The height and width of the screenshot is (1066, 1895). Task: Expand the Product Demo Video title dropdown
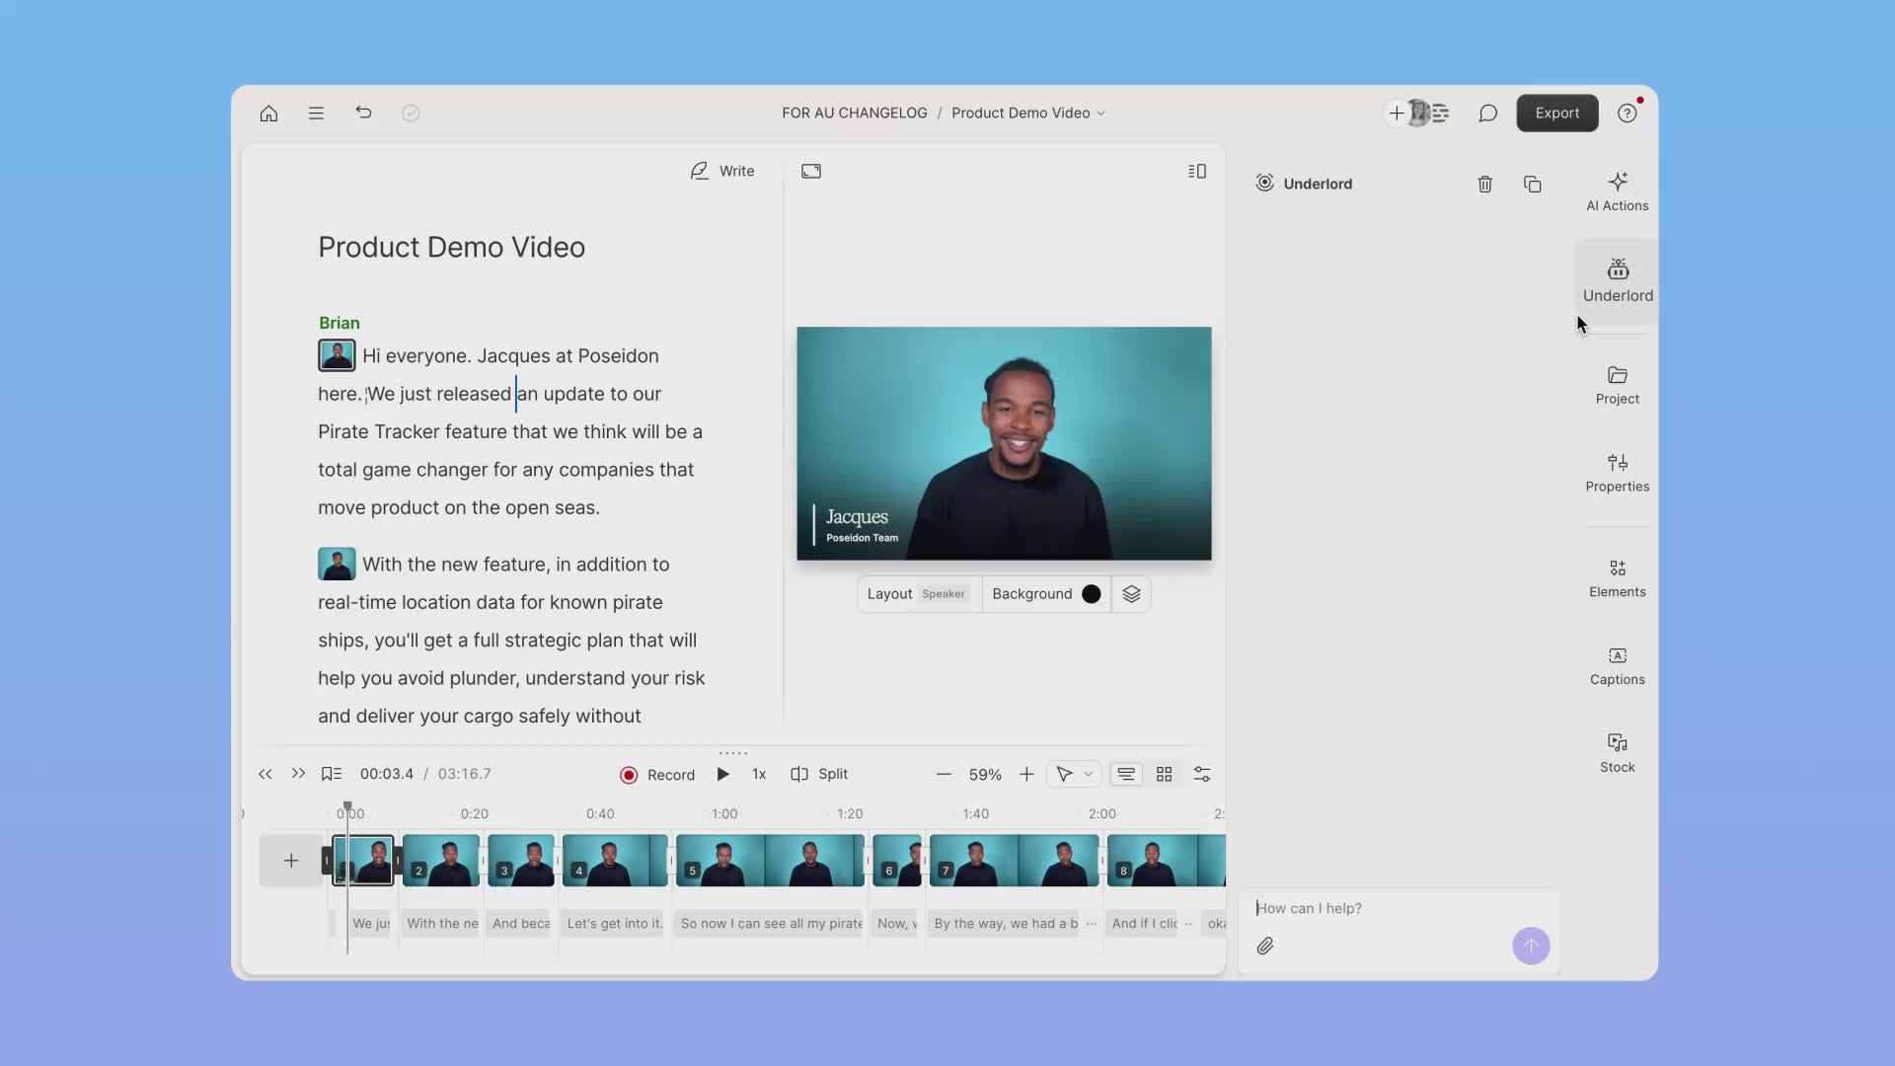coord(1101,114)
